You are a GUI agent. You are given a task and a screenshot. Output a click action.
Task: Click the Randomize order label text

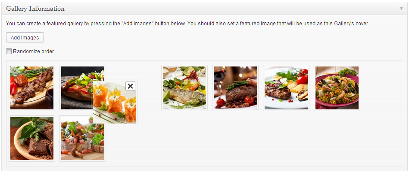[x=33, y=51]
